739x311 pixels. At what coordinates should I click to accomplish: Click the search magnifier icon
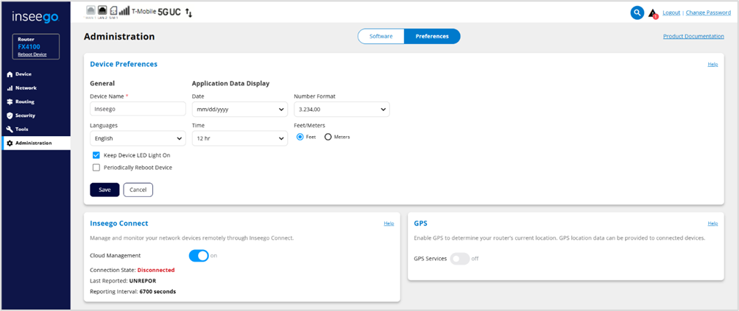(x=637, y=12)
